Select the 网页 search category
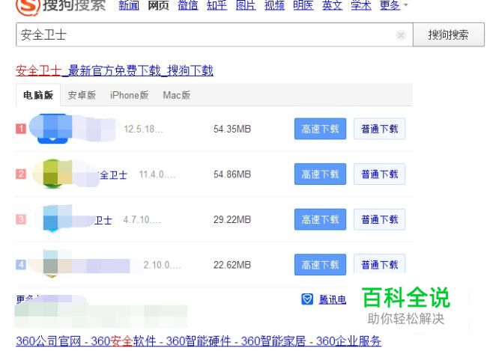The height and width of the screenshot is (351, 487). point(158,5)
